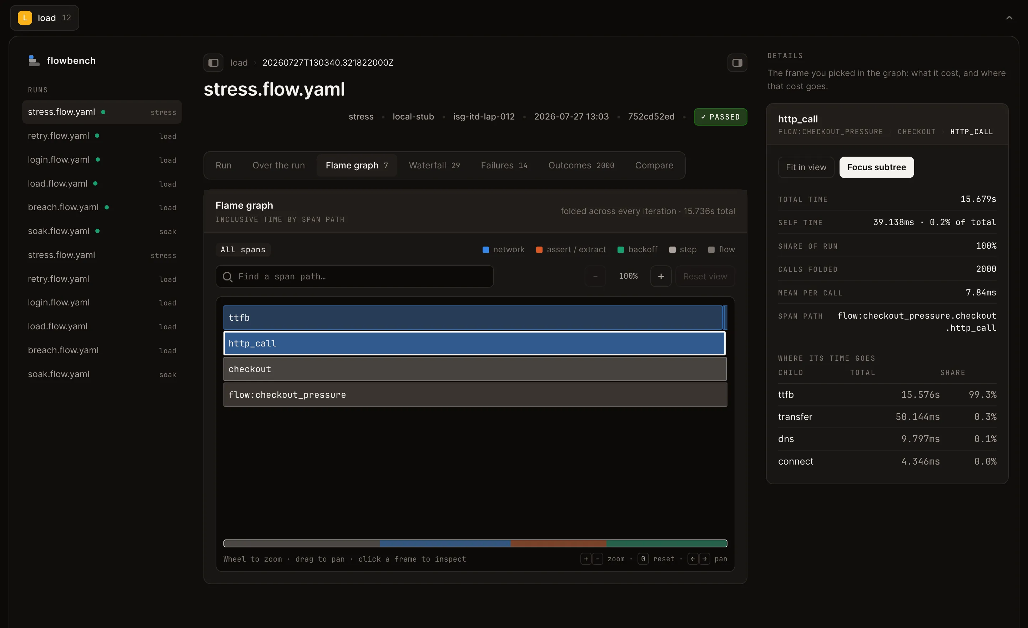This screenshot has width=1028, height=628.
Task: Click the orange L load badge
Action: tap(25, 17)
